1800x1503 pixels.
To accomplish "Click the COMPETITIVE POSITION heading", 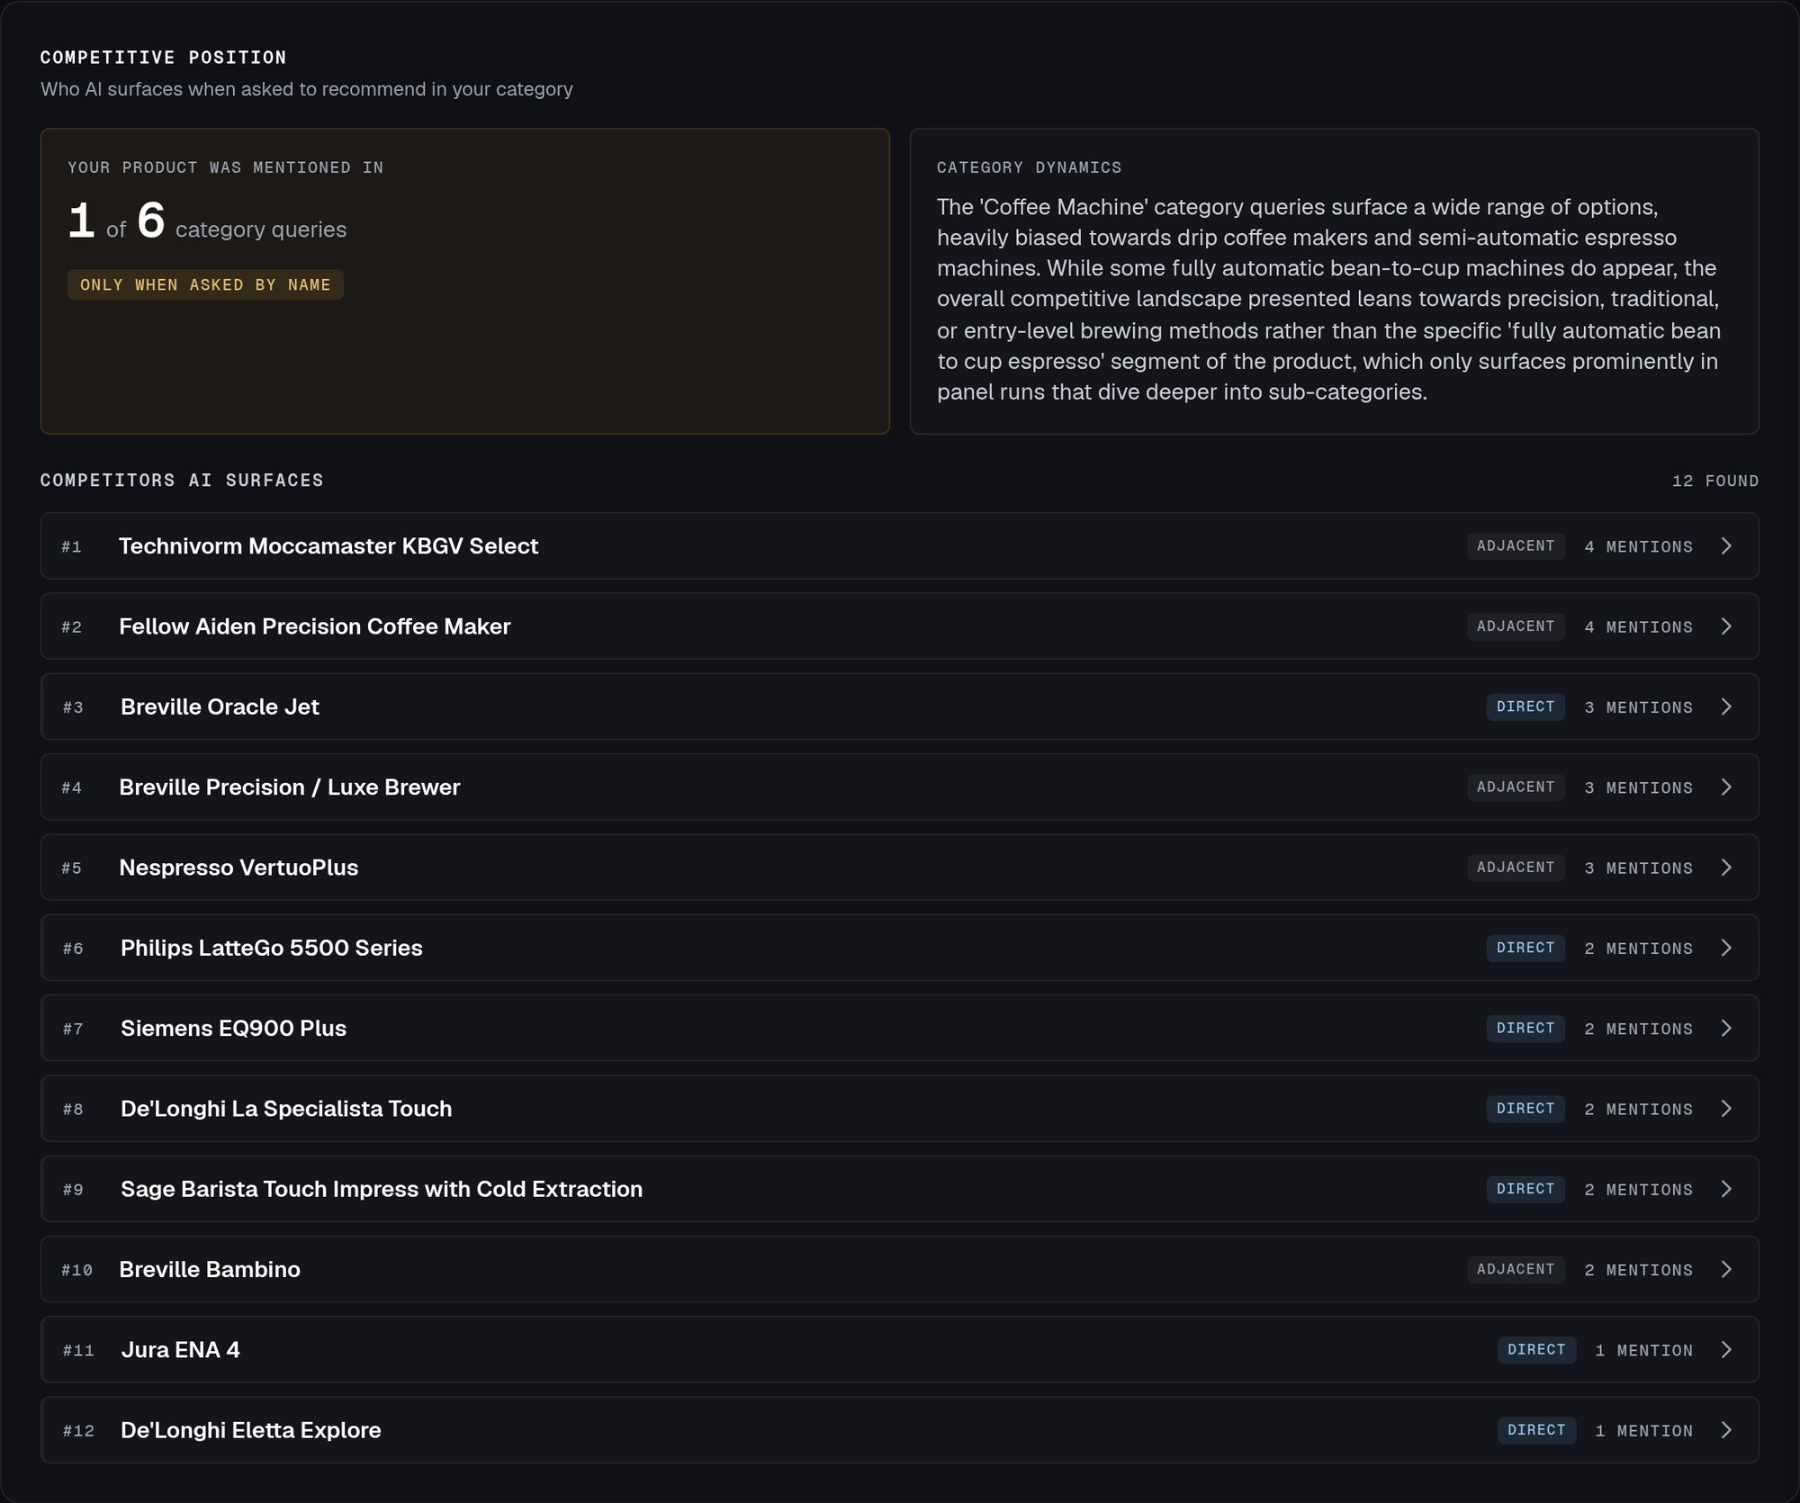I will [164, 58].
